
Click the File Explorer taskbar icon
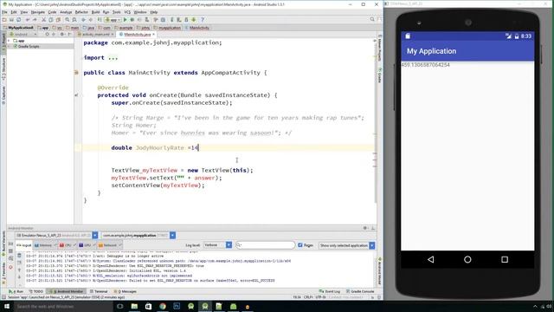pos(134,306)
